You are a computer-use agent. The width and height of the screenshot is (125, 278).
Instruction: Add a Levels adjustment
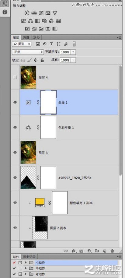coord(34,13)
